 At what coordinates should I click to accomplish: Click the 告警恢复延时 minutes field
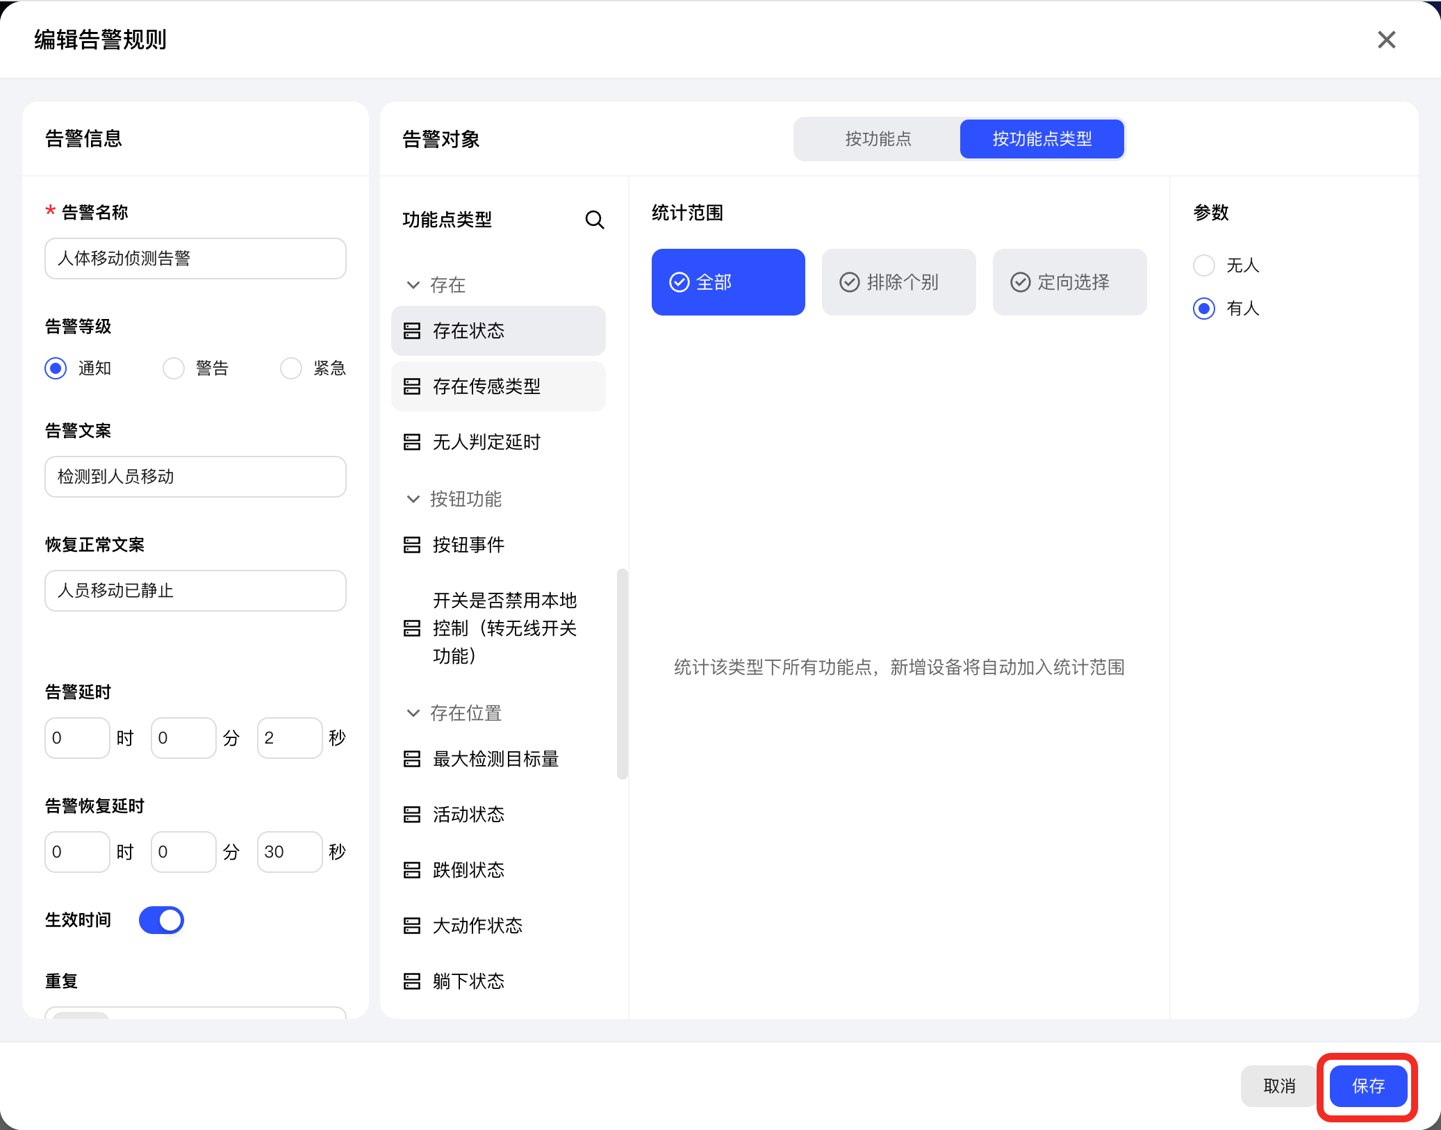point(183,852)
